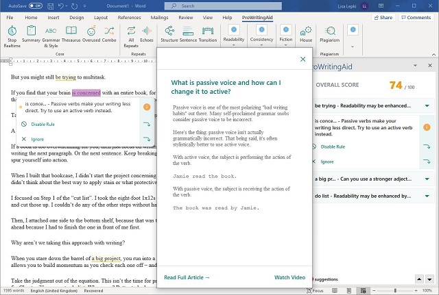This screenshot has height=295, width=439.
Task: Open the Summary report
Action: (x=31, y=34)
